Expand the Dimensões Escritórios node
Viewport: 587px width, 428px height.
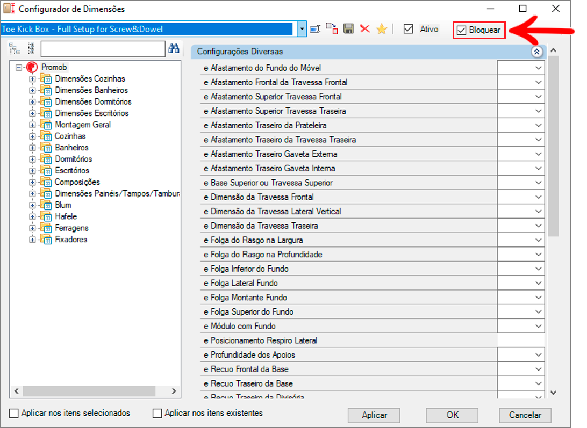click(x=33, y=114)
